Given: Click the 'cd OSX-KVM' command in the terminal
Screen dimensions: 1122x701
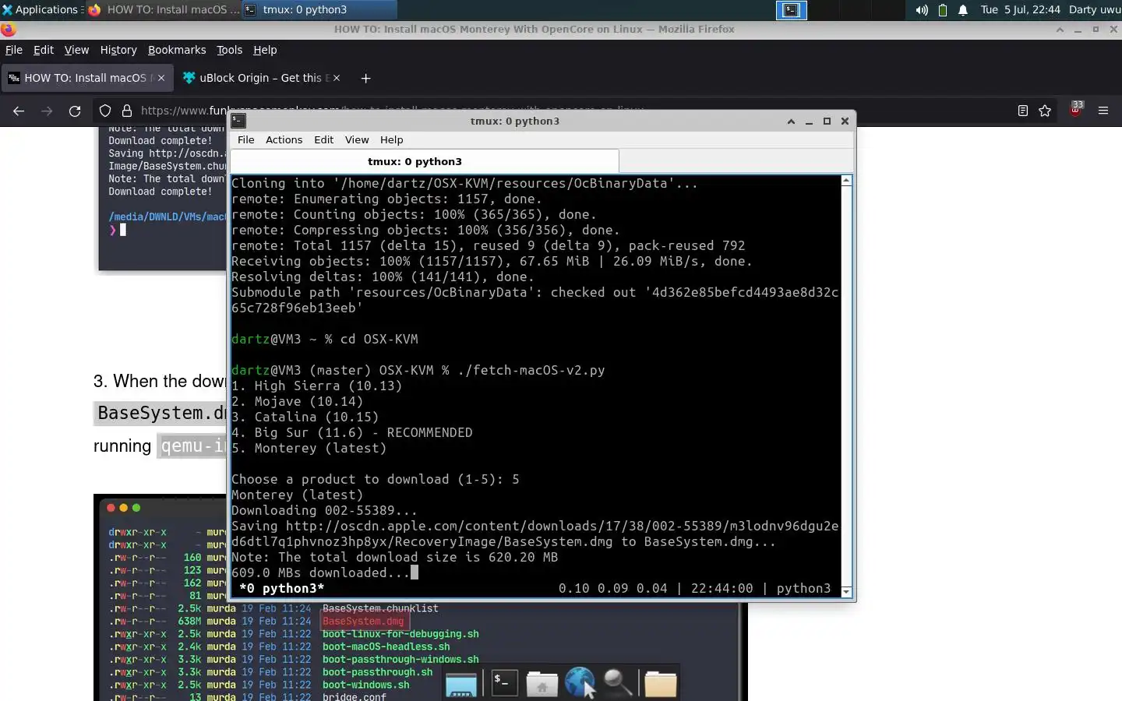Looking at the screenshot, I should point(379,339).
